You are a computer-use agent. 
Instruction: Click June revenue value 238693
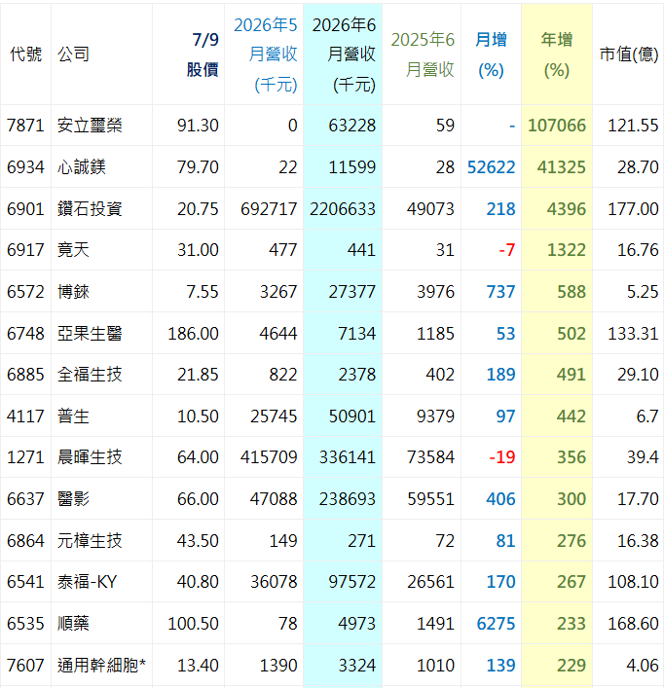pyautogui.click(x=348, y=499)
